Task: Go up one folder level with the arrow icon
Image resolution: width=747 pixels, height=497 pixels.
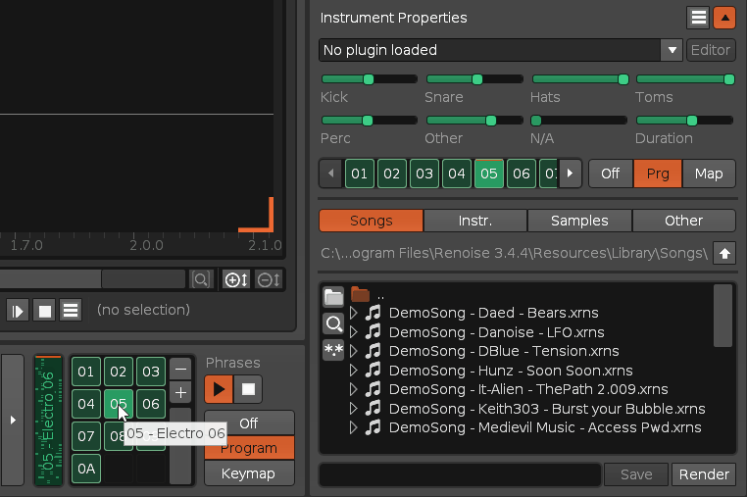Action: [724, 253]
